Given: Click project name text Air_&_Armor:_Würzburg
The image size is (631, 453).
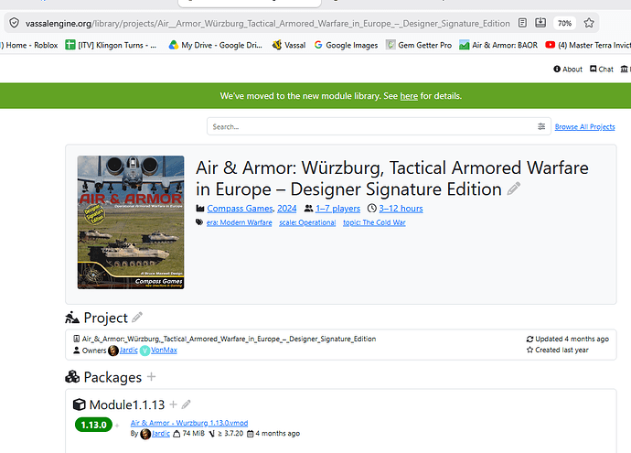Looking at the screenshot, I should [x=229, y=339].
